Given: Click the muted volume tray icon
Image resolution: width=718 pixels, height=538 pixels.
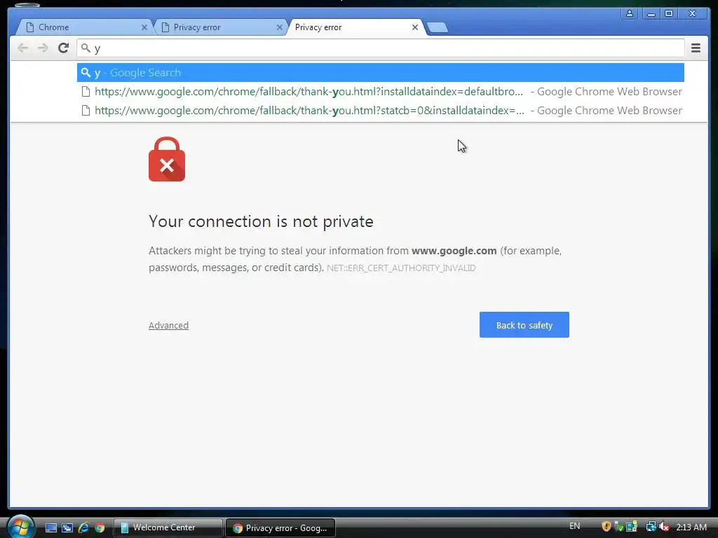Looking at the screenshot, I should click(663, 527).
